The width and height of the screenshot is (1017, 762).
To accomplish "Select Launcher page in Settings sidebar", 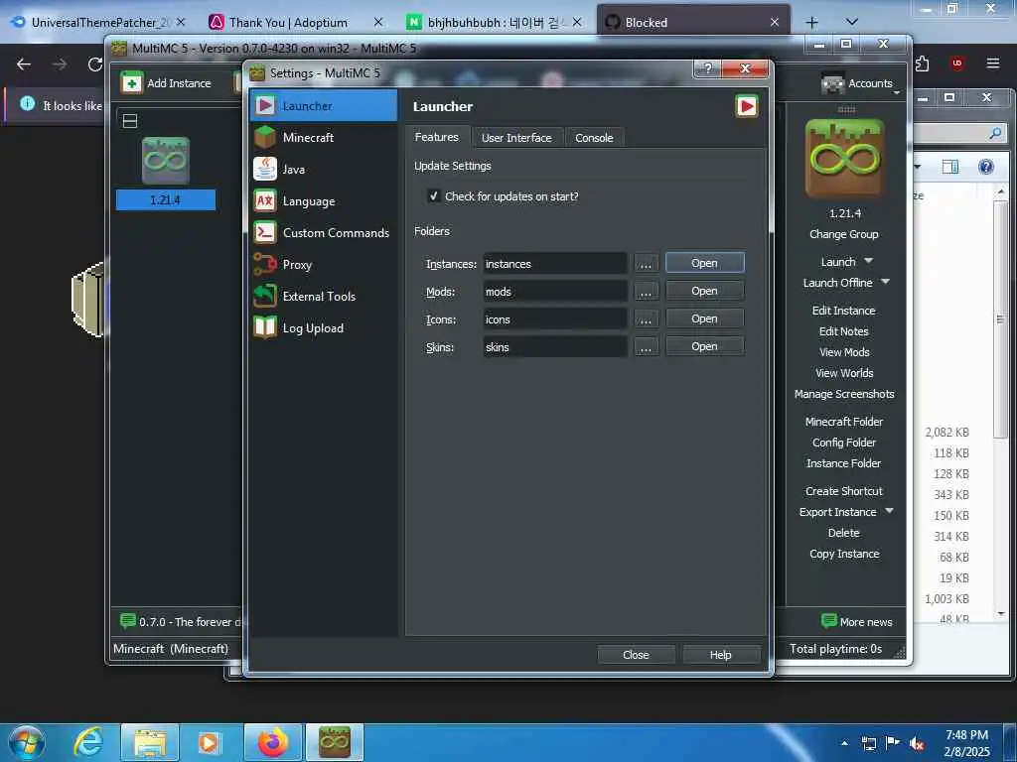I will click(x=323, y=105).
